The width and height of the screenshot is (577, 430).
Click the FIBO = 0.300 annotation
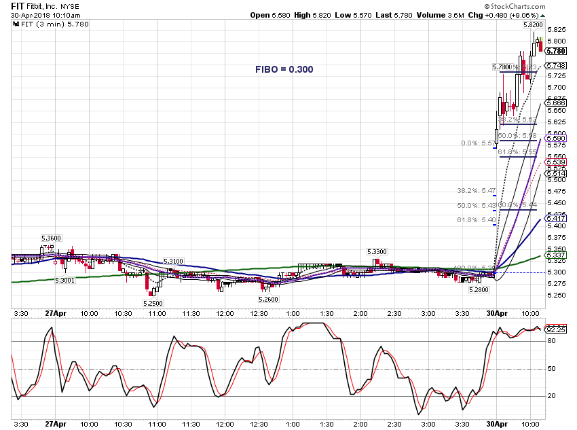(284, 69)
